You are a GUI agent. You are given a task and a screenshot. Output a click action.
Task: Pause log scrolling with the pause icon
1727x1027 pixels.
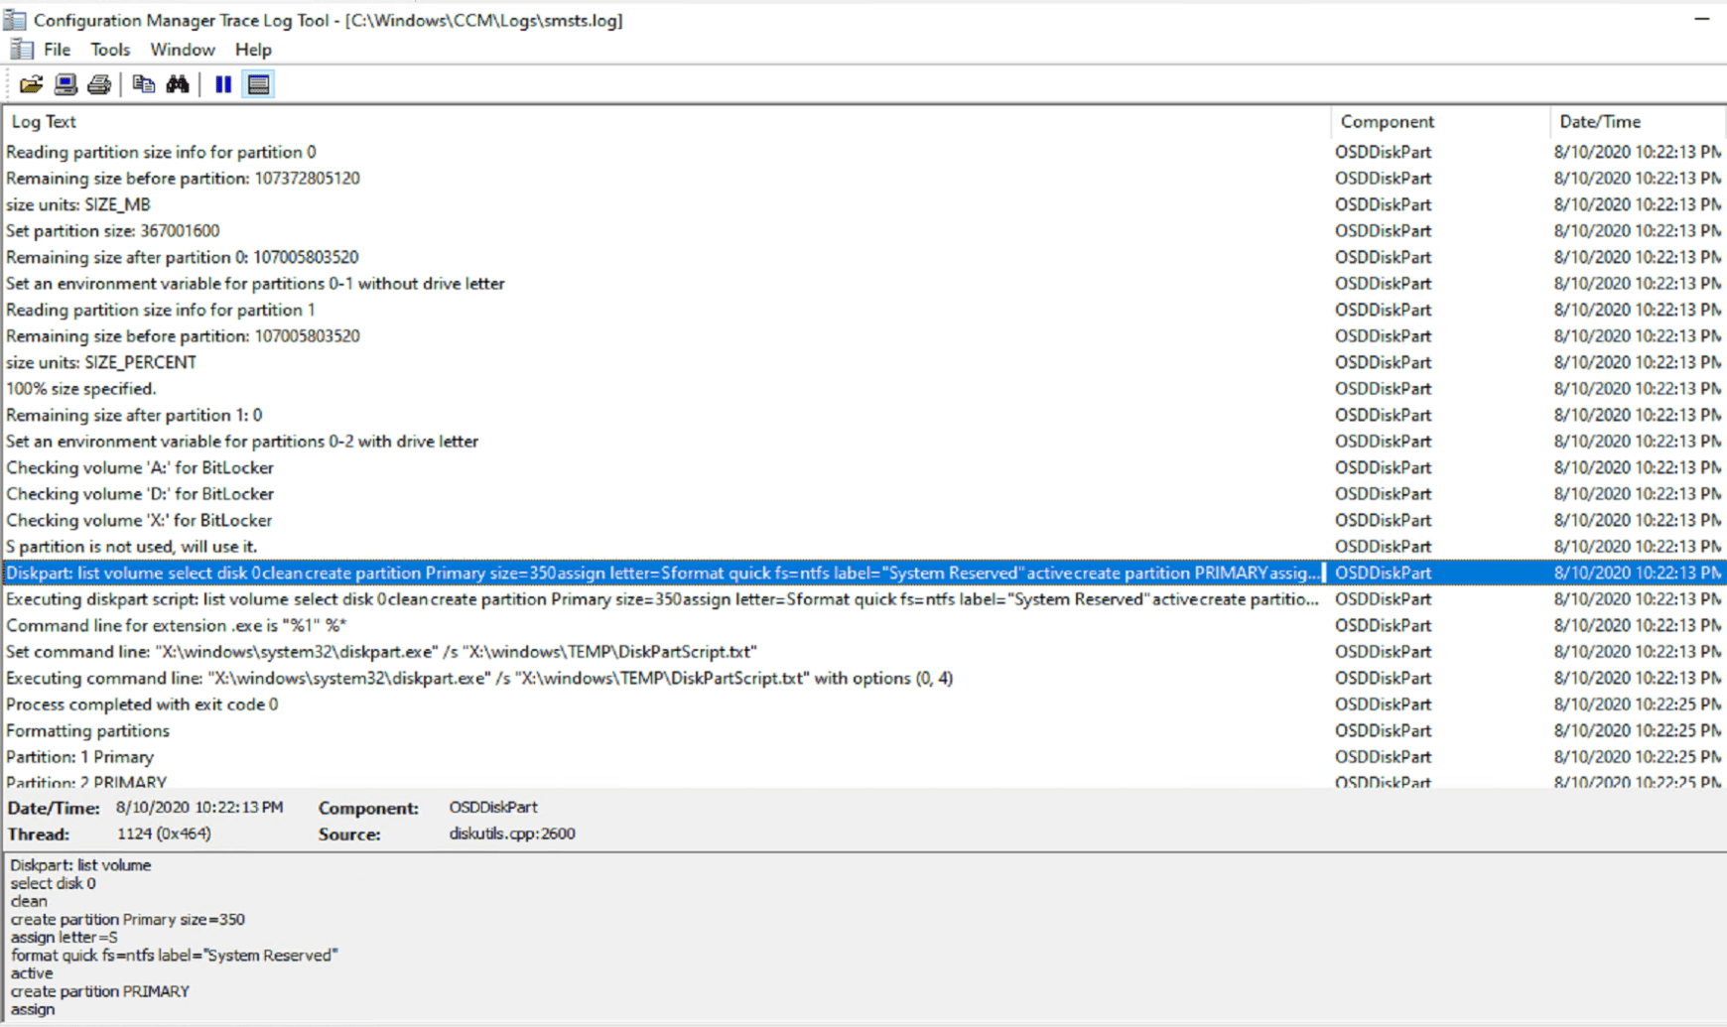click(x=222, y=83)
